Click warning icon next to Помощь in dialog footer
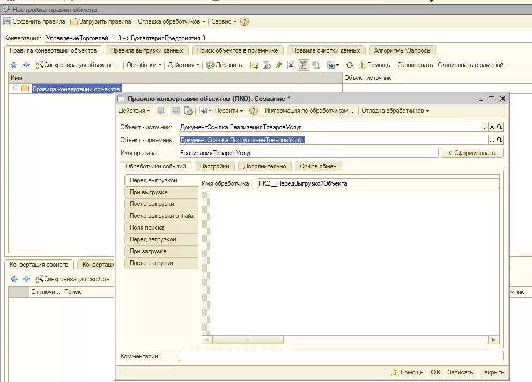532x382 pixels. [x=395, y=372]
